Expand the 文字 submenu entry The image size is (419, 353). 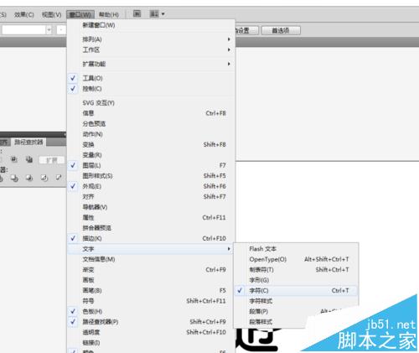(x=151, y=249)
